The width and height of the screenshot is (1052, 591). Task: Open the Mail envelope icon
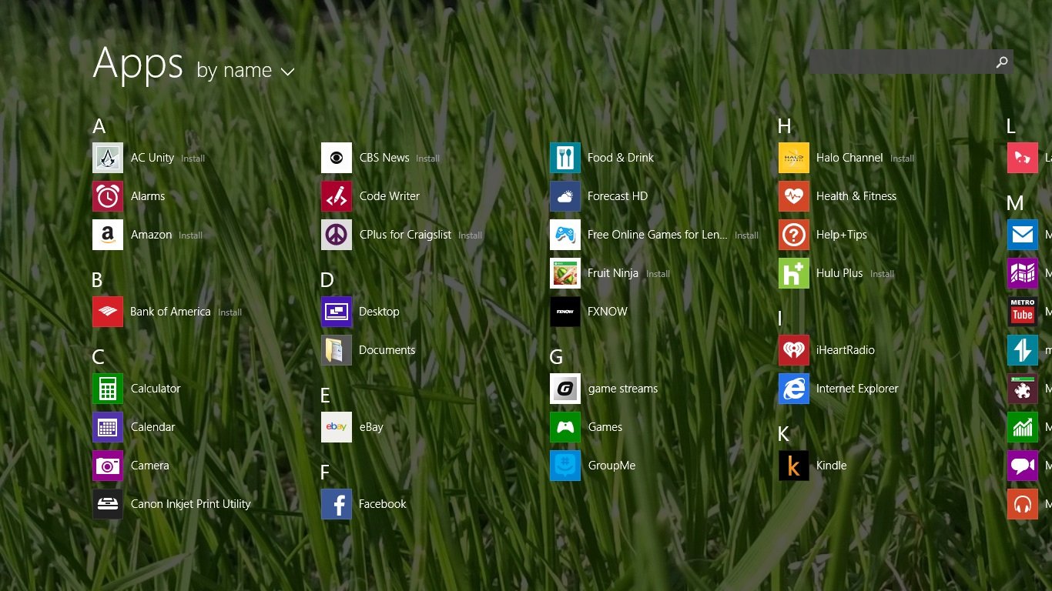[1023, 235]
